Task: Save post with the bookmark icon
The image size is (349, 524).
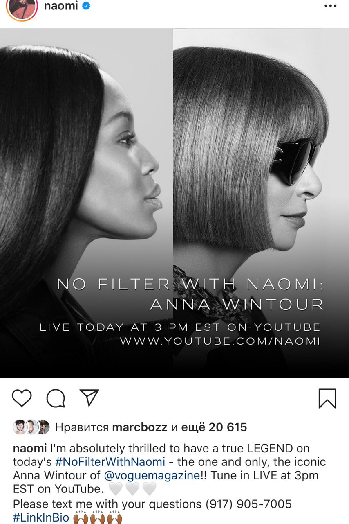Action: 327,398
